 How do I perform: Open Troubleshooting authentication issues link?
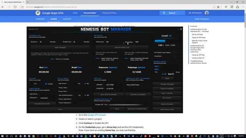pyautogui.click(x=198, y=62)
